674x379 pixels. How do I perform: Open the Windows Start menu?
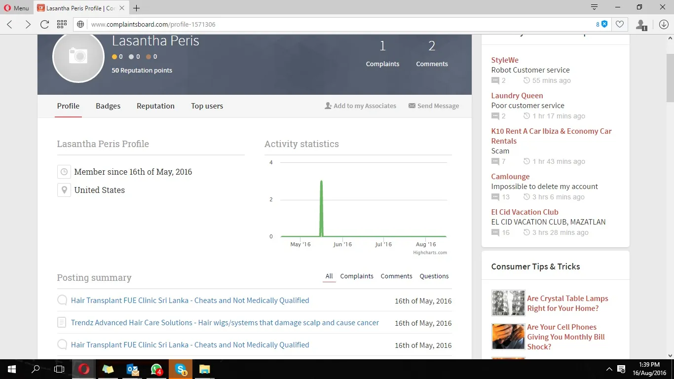12,369
